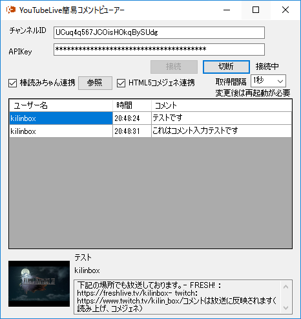Click description scrollbar down arrow
Image resolution: width=301 pixels, height=319 pixels.
tap(286, 308)
